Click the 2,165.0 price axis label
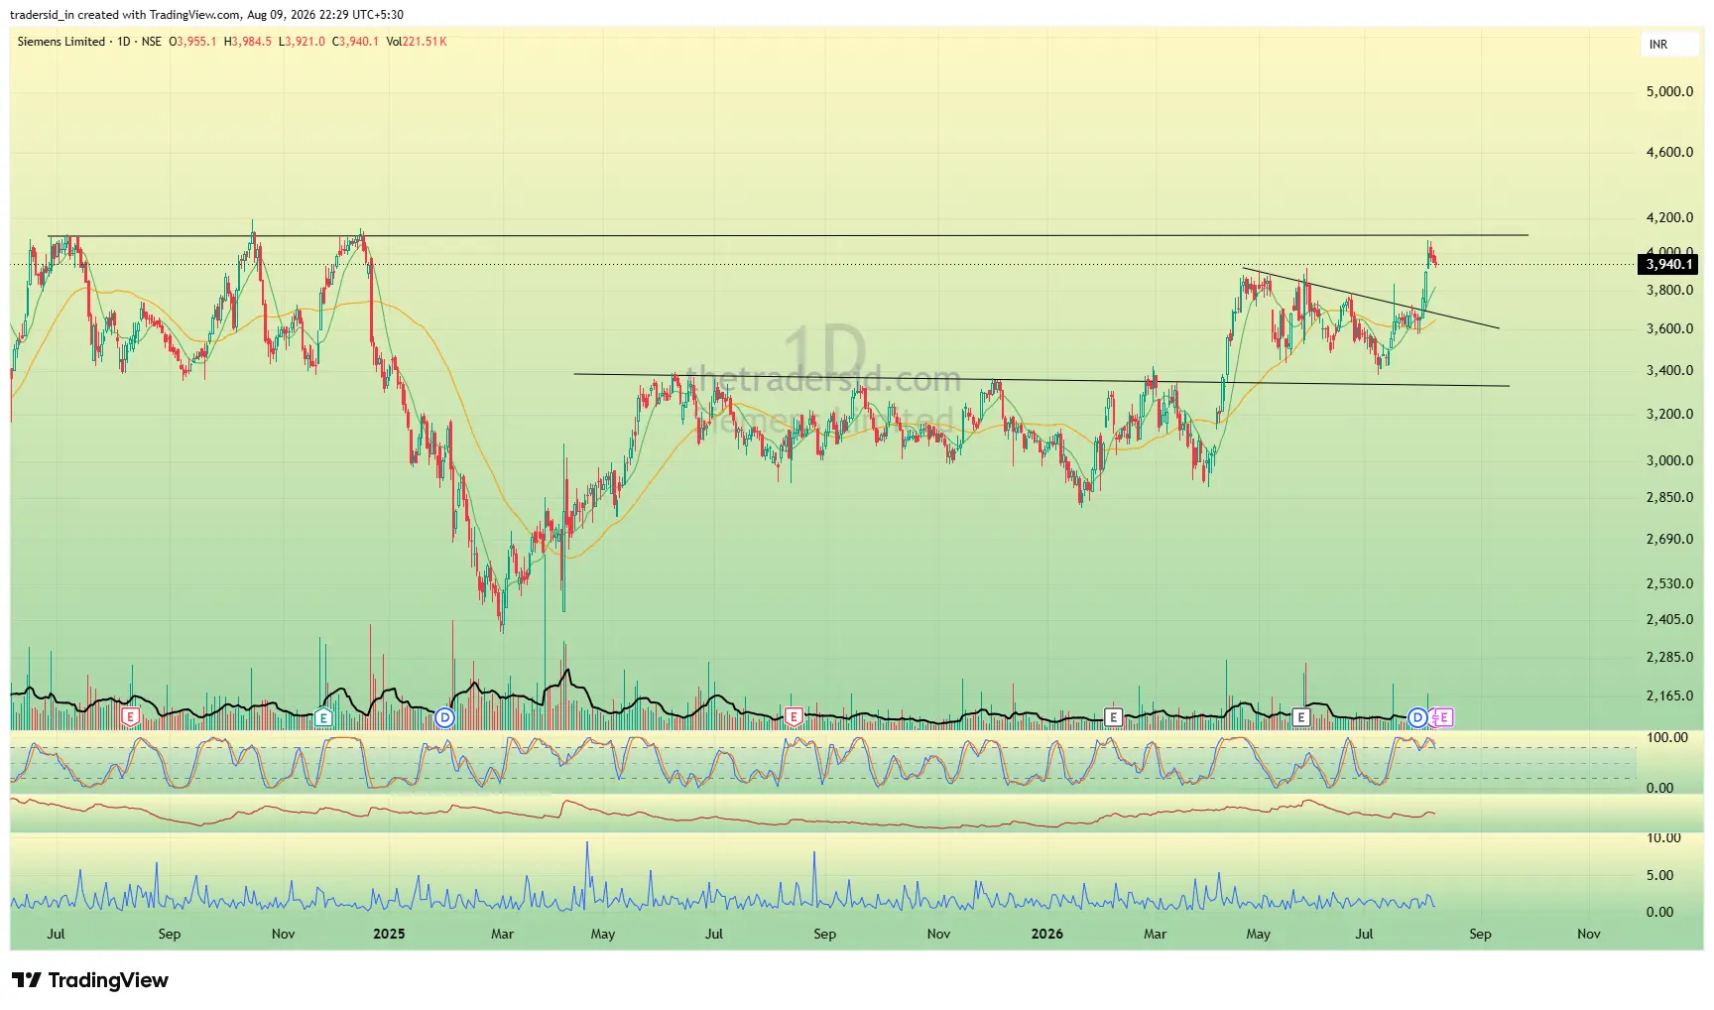Viewport: 1714px width, 1010px height. (x=1669, y=695)
